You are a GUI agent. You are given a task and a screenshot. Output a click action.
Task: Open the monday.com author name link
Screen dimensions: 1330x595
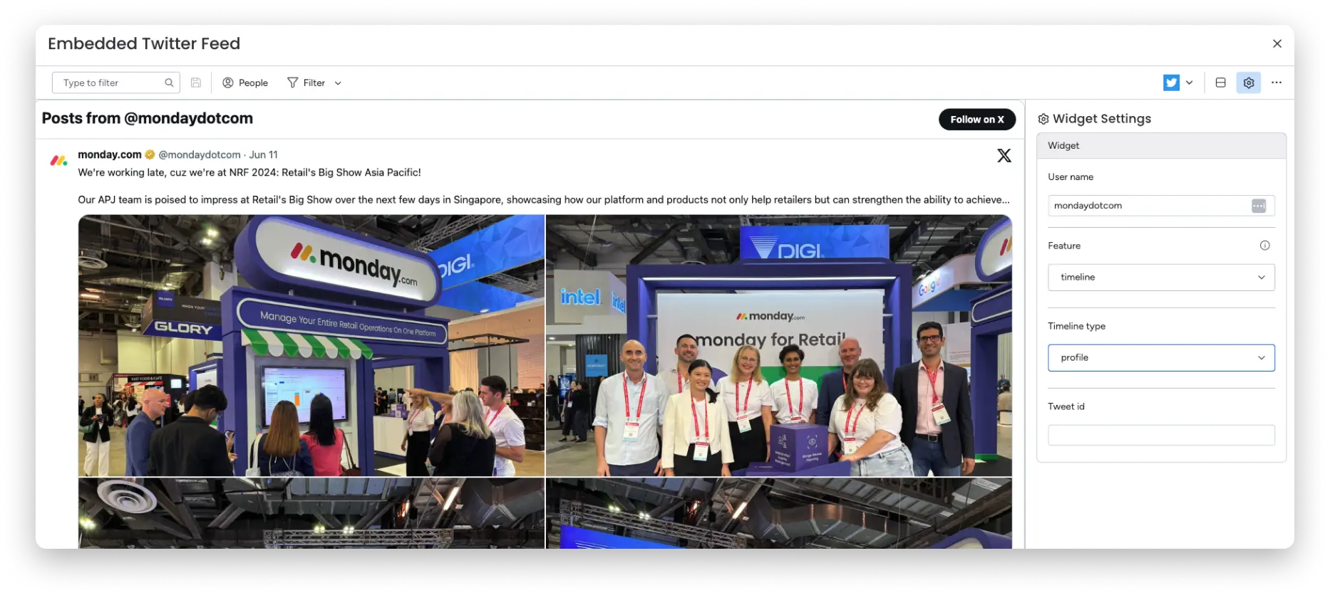point(110,154)
